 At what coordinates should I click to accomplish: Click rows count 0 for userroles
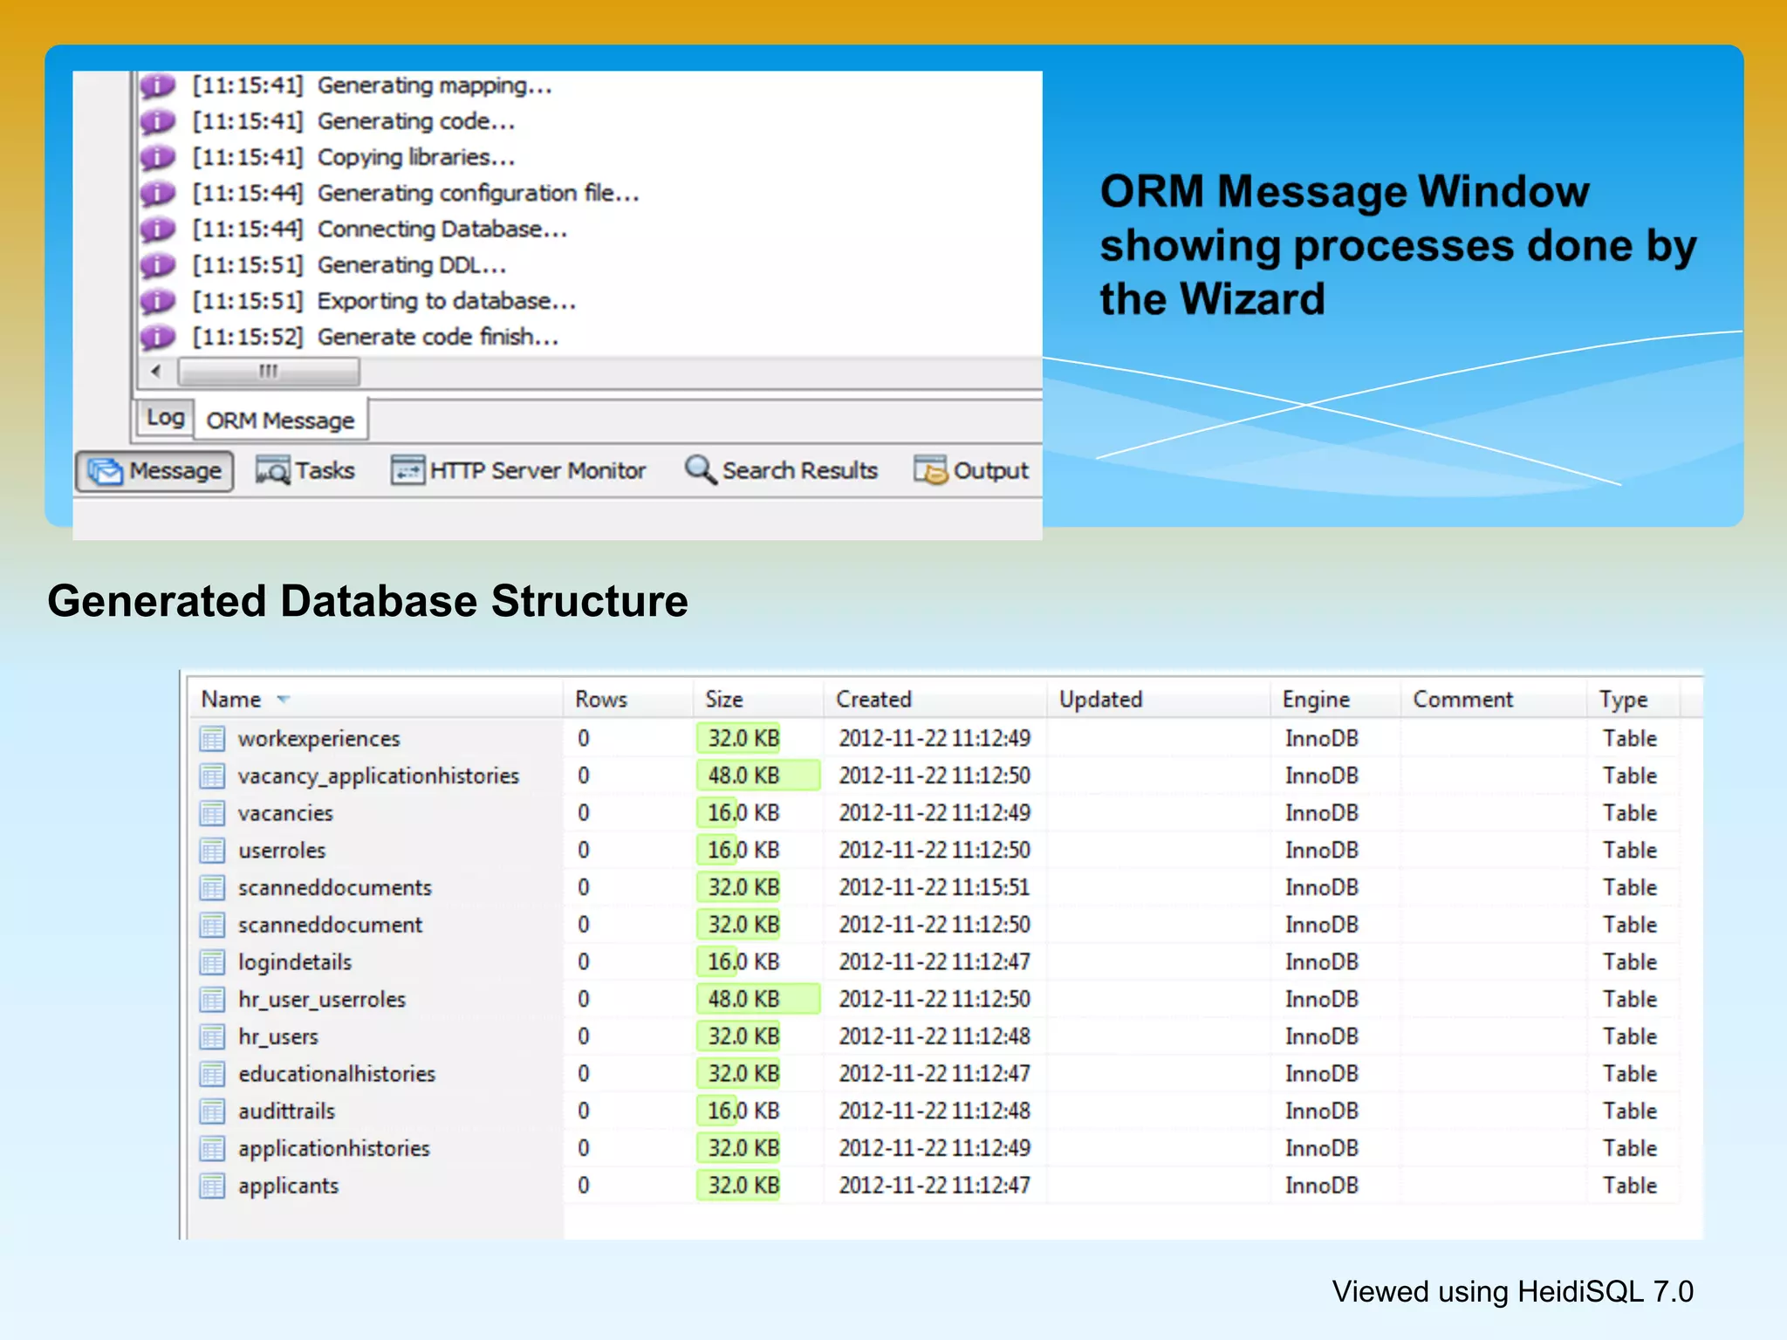pos(584,851)
